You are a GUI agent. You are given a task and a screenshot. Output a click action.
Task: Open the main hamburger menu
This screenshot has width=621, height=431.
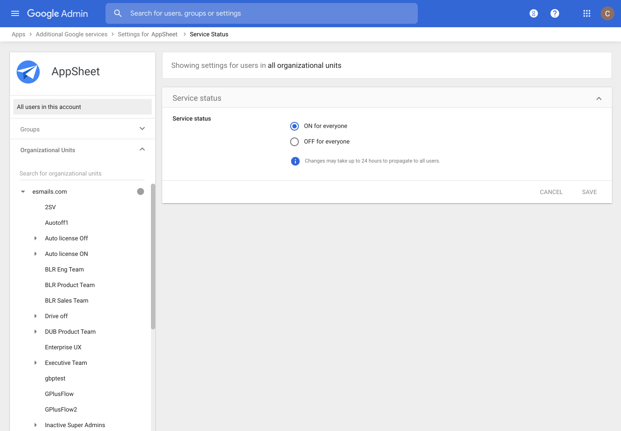pyautogui.click(x=15, y=13)
